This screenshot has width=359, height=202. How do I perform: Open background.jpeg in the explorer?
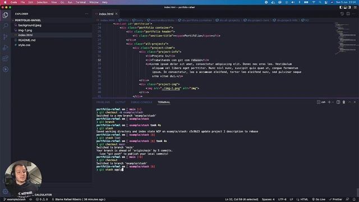tap(30, 25)
